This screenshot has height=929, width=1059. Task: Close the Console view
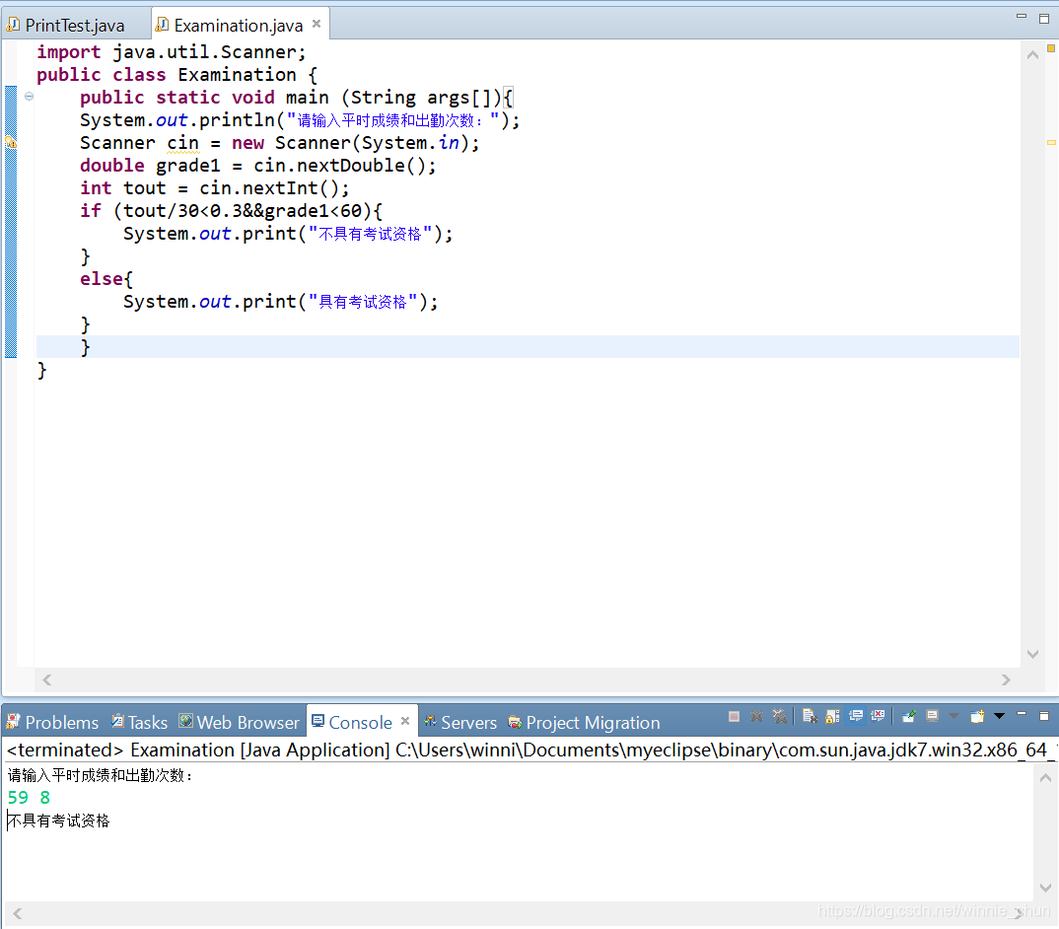pyautogui.click(x=405, y=721)
